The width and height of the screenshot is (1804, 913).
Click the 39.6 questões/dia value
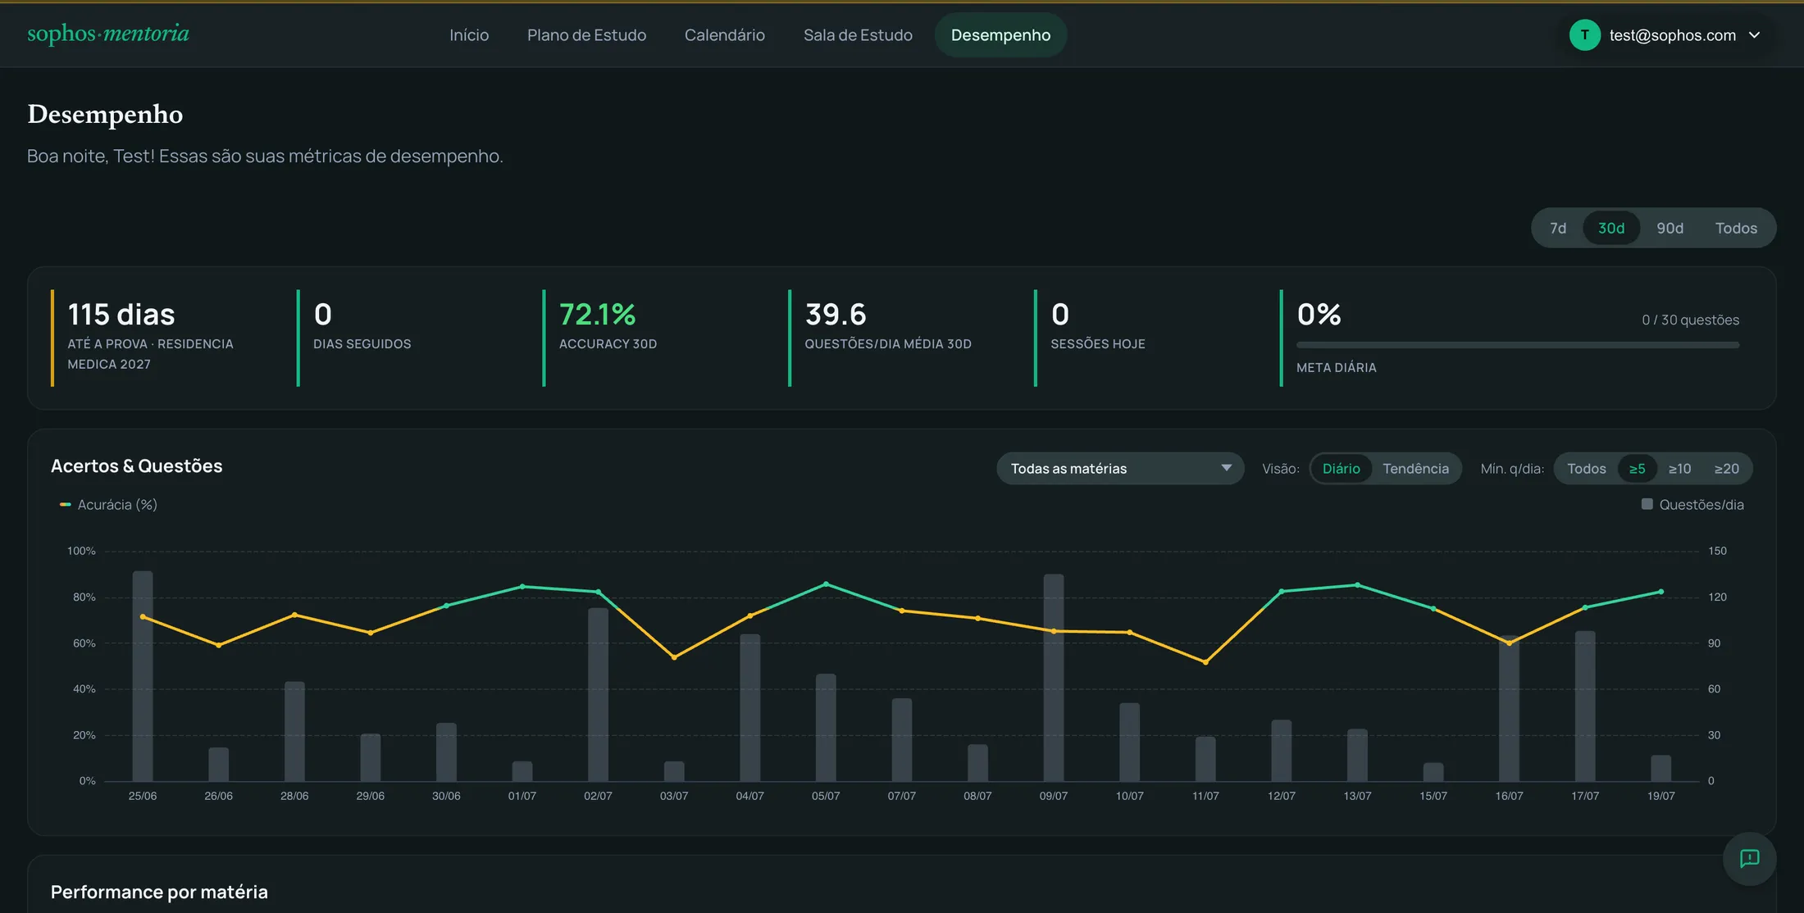click(836, 314)
